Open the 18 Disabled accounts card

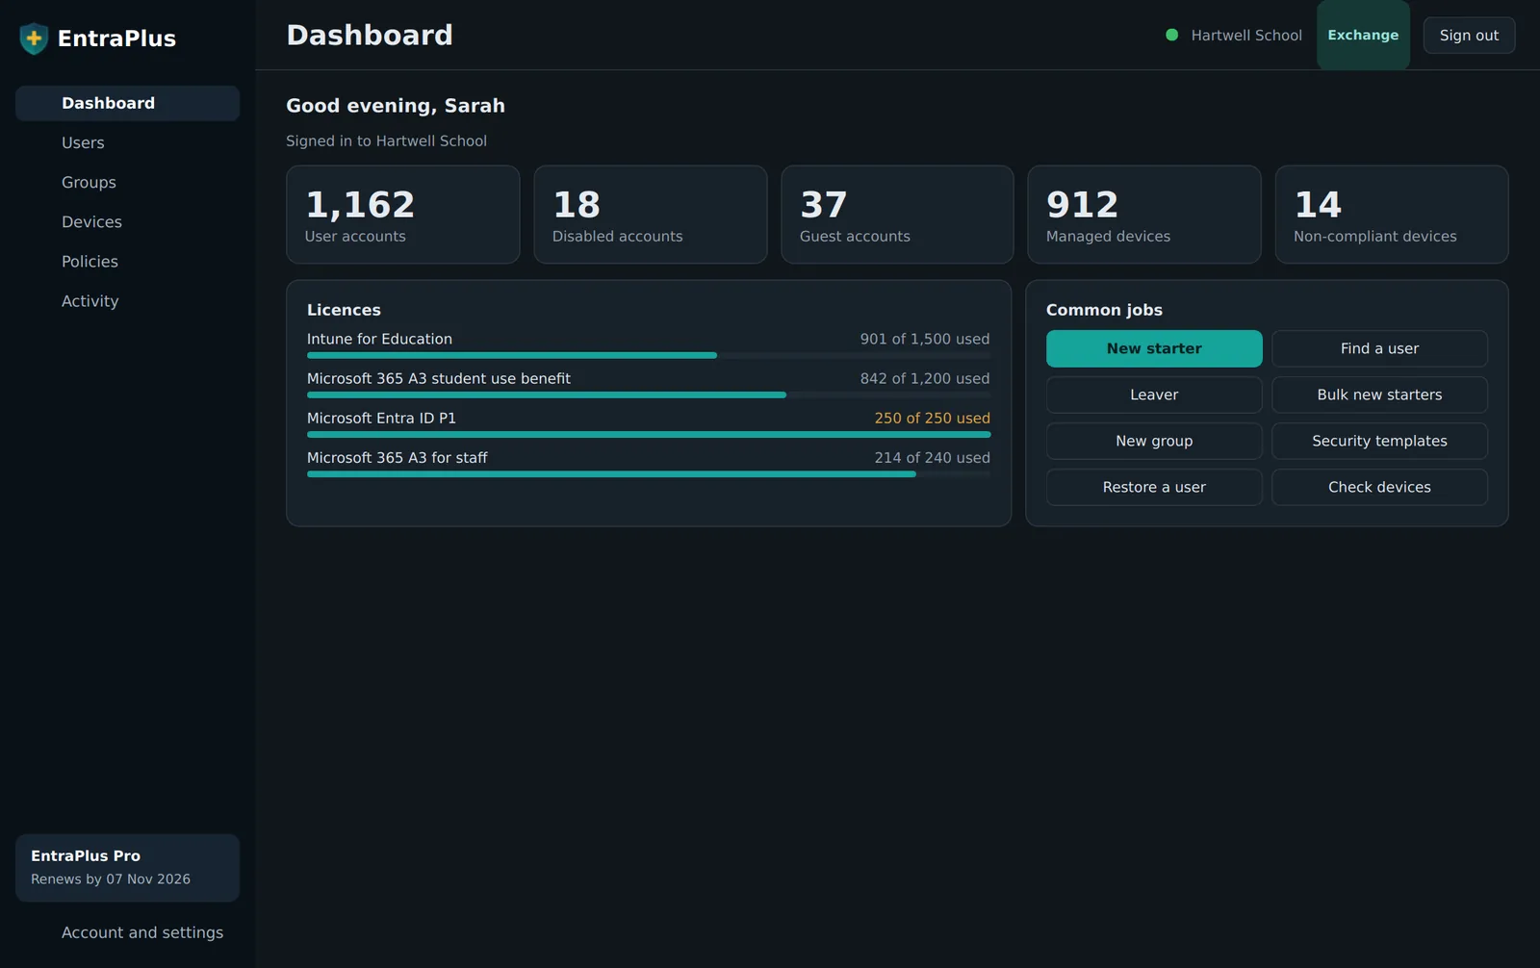click(650, 215)
